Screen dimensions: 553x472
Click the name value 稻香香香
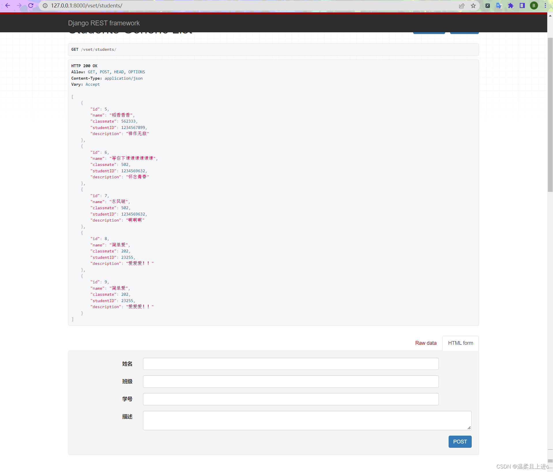(x=121, y=115)
